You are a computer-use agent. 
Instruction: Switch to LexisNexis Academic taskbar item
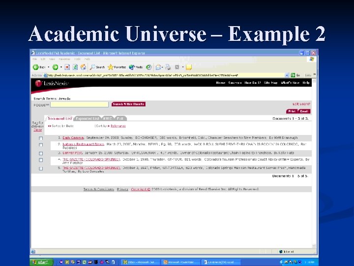click(x=221, y=262)
